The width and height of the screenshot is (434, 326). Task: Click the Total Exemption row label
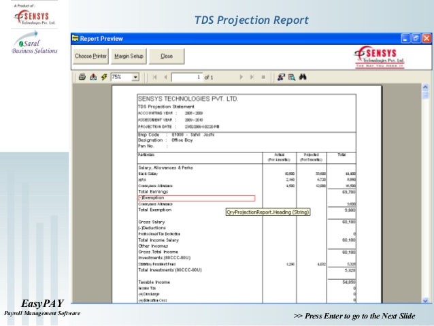(x=154, y=210)
